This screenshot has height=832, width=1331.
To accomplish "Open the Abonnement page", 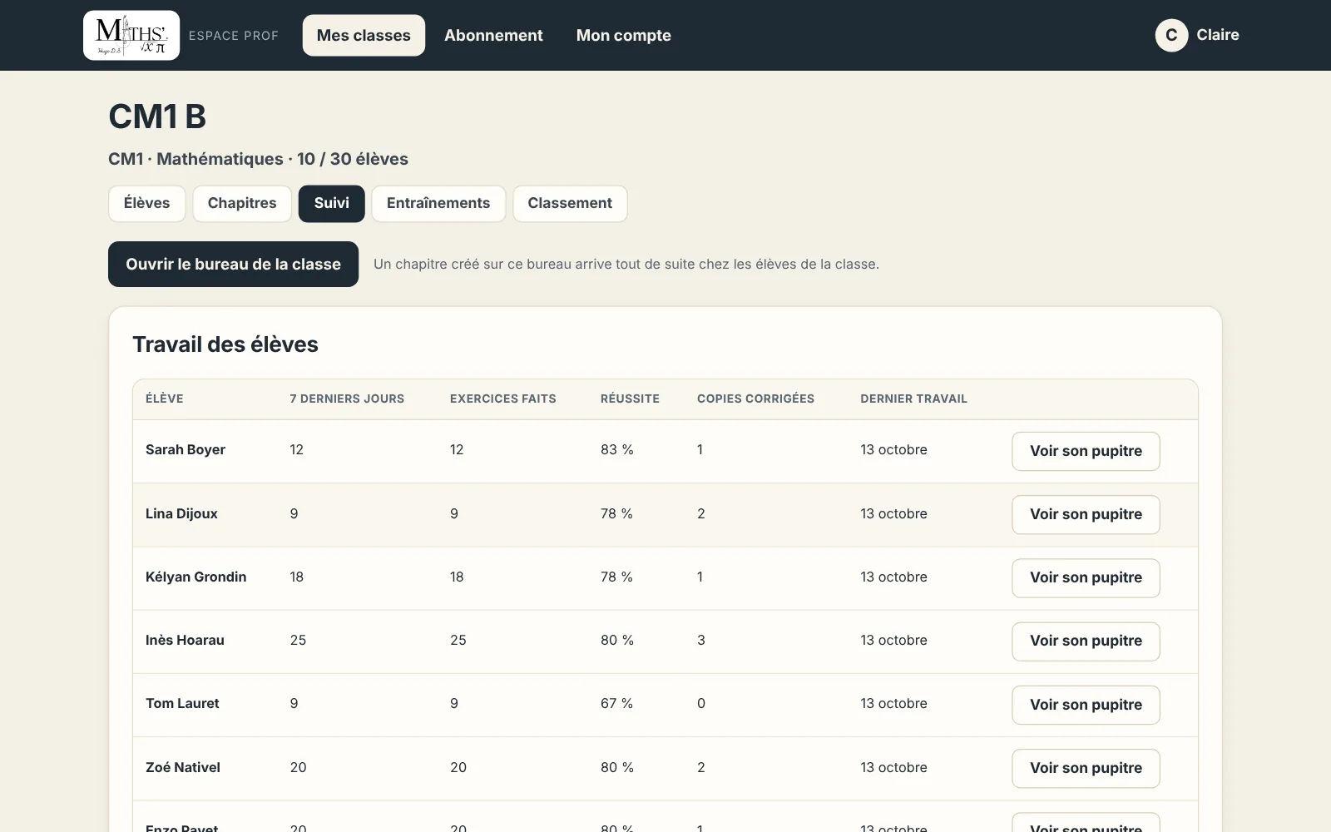I will pyautogui.click(x=493, y=35).
